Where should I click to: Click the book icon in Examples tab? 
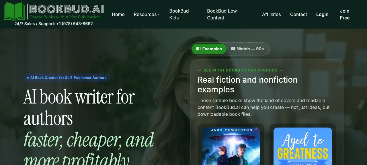tap(198, 49)
